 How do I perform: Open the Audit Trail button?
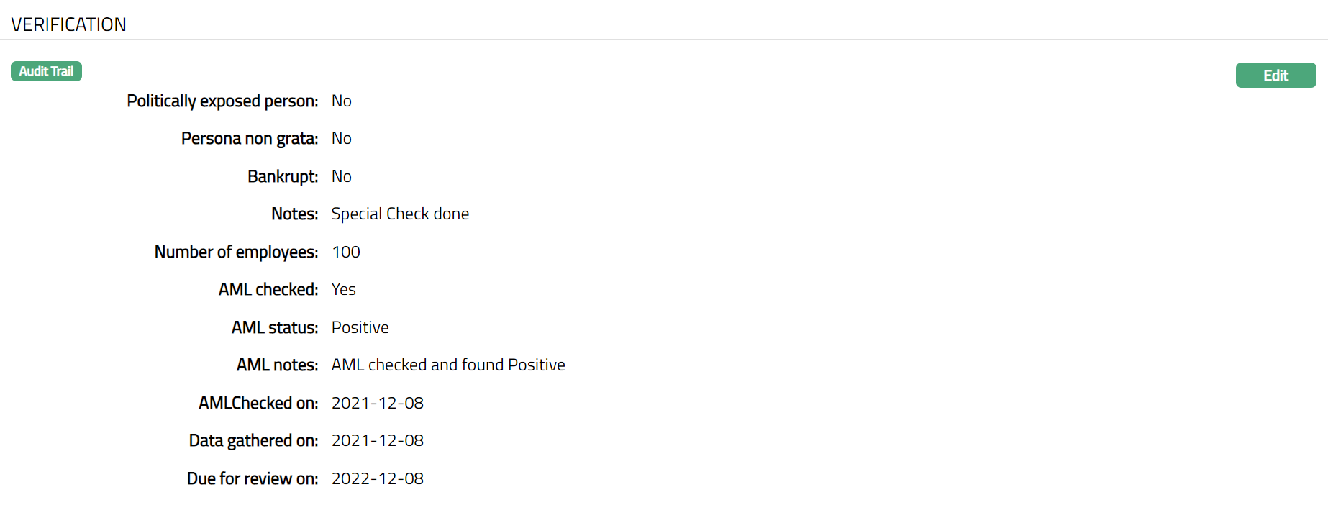(x=46, y=71)
